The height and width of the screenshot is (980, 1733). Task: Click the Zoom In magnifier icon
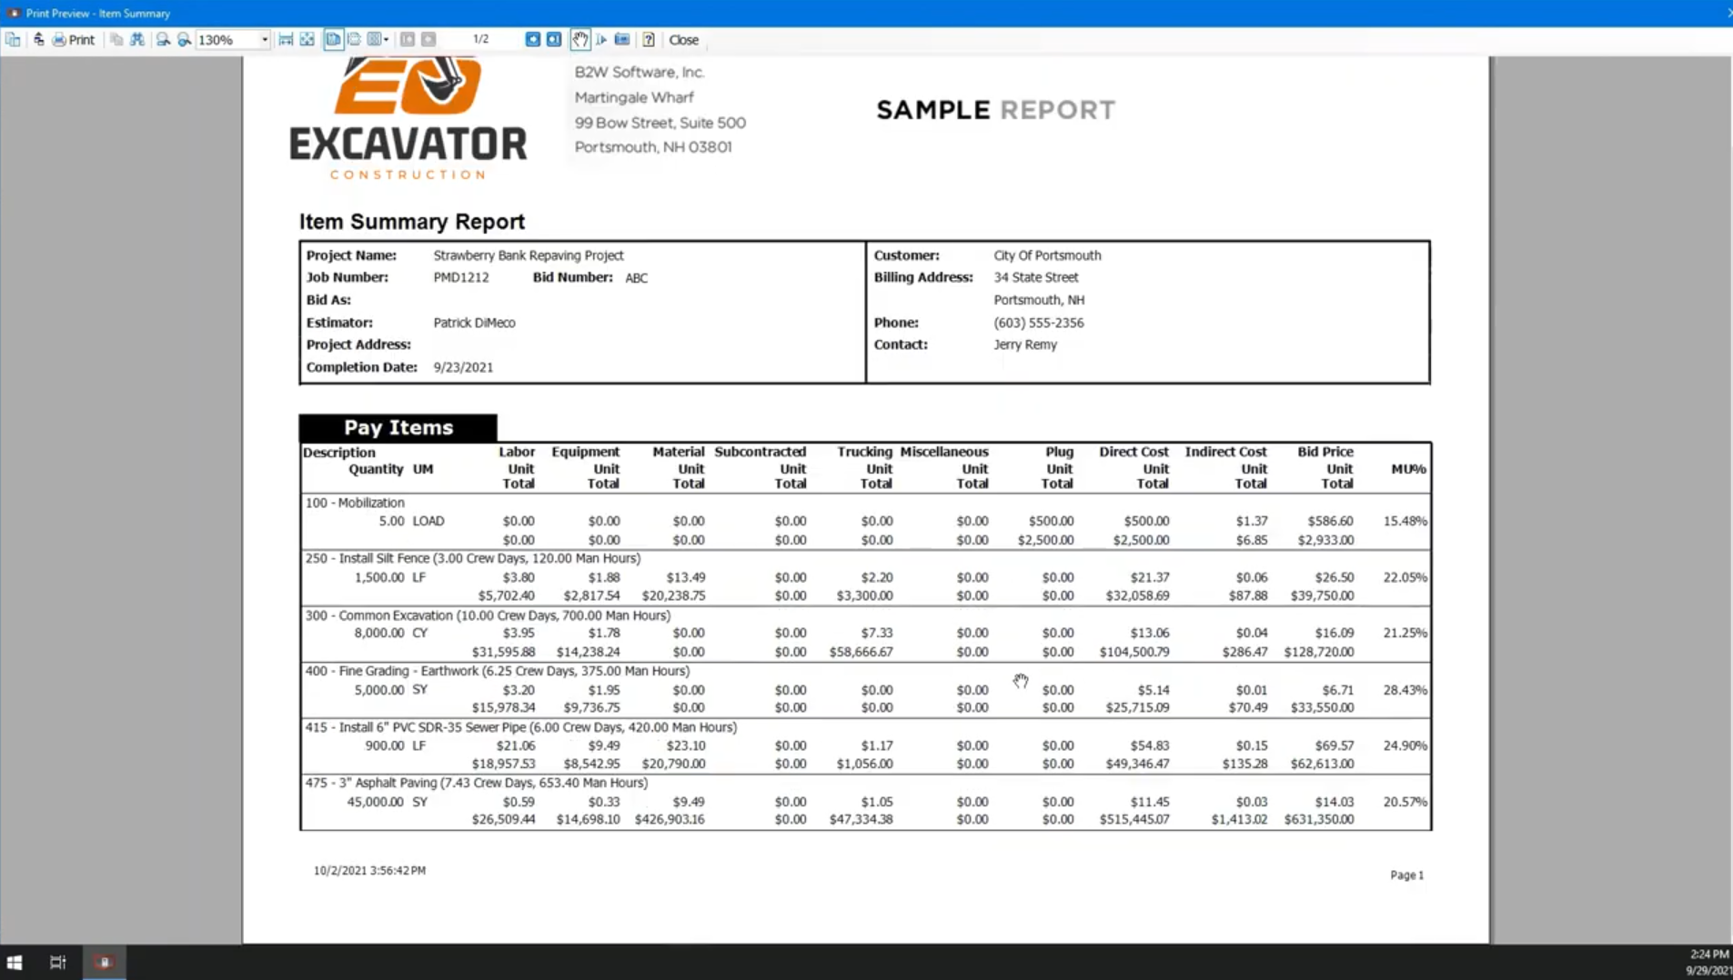[x=185, y=39]
